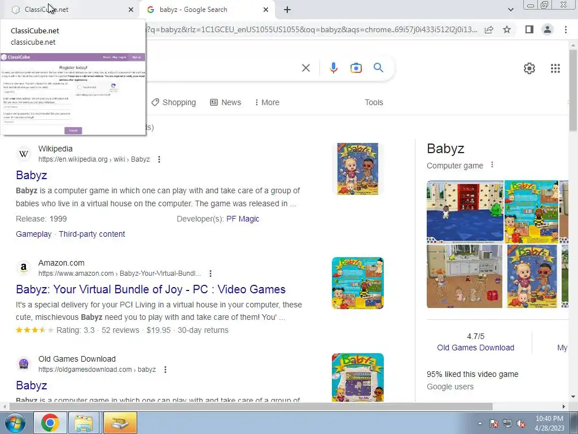The height and width of the screenshot is (434, 578).
Task: Open the search Tools options
Action: [374, 102]
